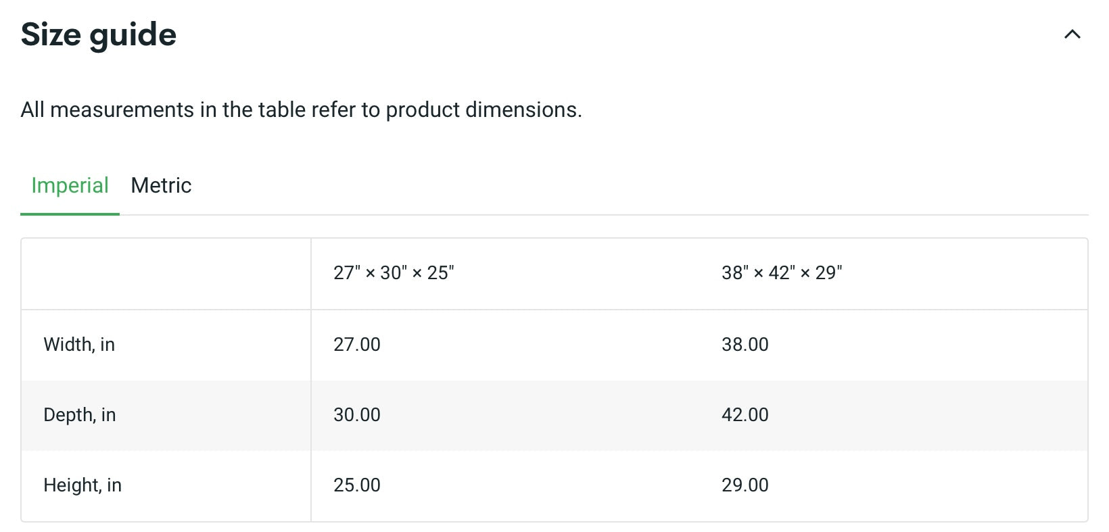The image size is (1109, 532).
Task: Click the 38.00 width value cell
Action: click(x=745, y=345)
